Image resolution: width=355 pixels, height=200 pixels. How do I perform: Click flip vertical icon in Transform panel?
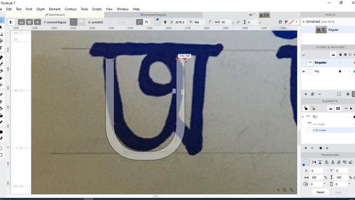(320, 162)
